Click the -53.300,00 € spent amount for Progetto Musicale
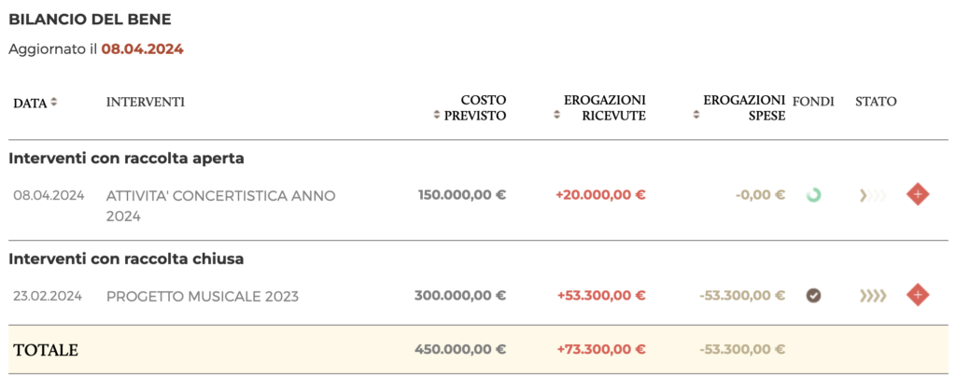The image size is (956, 377). [x=742, y=296]
